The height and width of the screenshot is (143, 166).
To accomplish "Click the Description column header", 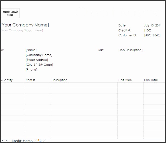I will point(59,80).
